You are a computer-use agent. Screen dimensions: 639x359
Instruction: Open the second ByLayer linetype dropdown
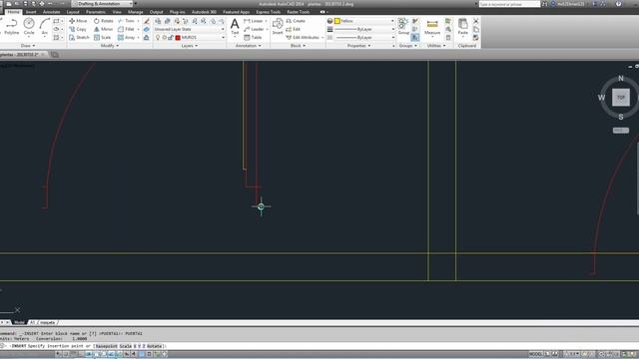click(364, 38)
